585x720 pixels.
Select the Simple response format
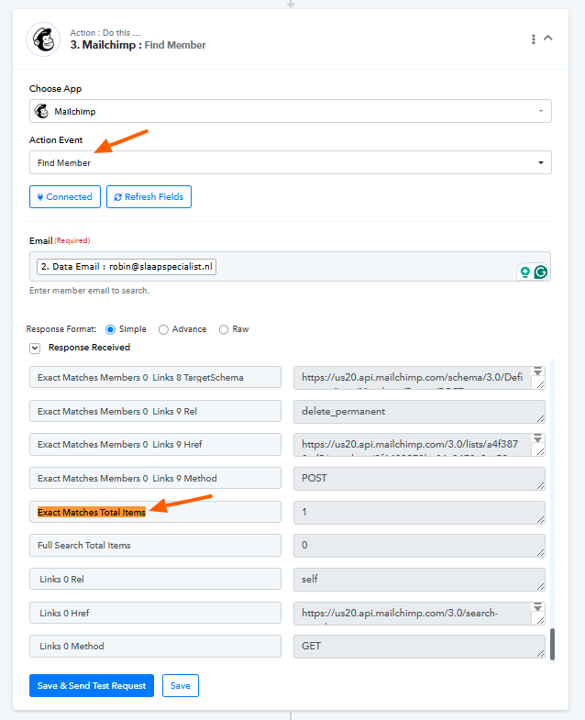[x=110, y=329]
